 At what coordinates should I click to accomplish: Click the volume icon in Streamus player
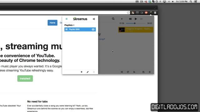122,19
